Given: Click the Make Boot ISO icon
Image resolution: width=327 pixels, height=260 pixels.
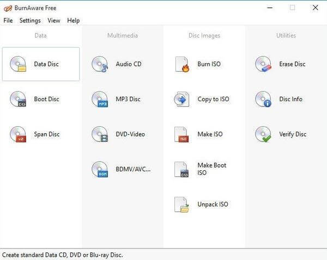Looking at the screenshot, I should (x=181, y=170).
